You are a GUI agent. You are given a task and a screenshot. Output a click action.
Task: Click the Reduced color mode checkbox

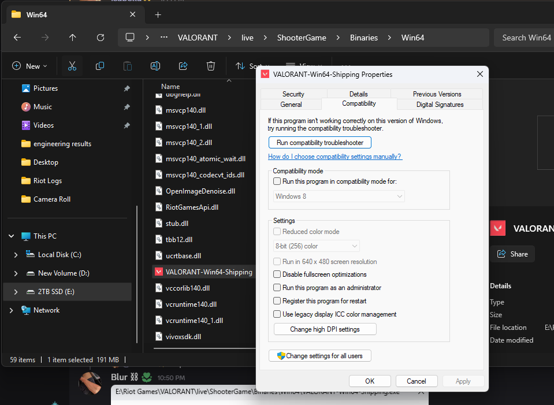[277, 232]
